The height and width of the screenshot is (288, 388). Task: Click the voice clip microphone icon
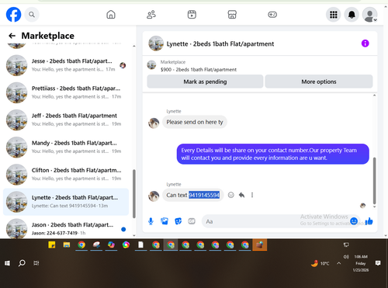click(x=151, y=221)
